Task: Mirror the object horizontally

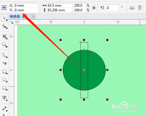Action: 132,8
